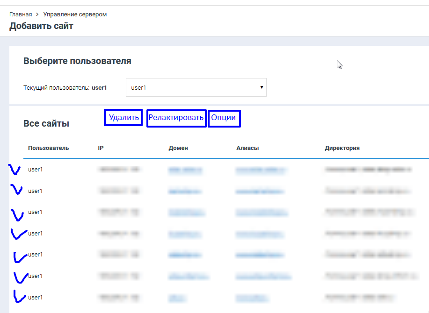Click the Алиасы column header
This screenshot has width=429, height=313.
tap(247, 148)
